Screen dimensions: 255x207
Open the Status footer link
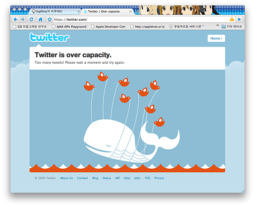tap(107, 178)
